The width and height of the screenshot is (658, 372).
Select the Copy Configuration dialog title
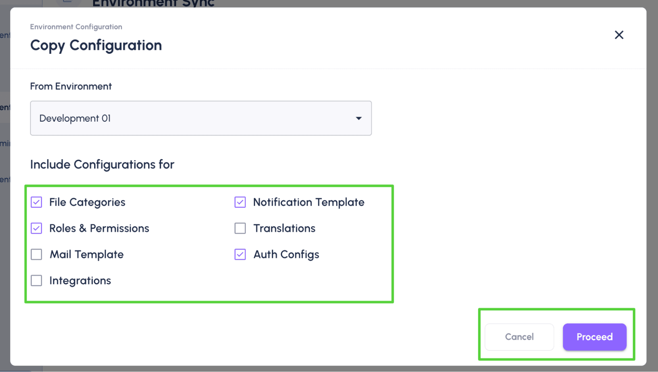[96, 45]
